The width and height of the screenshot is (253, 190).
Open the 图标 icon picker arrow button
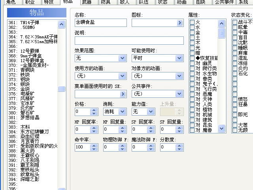179,23
